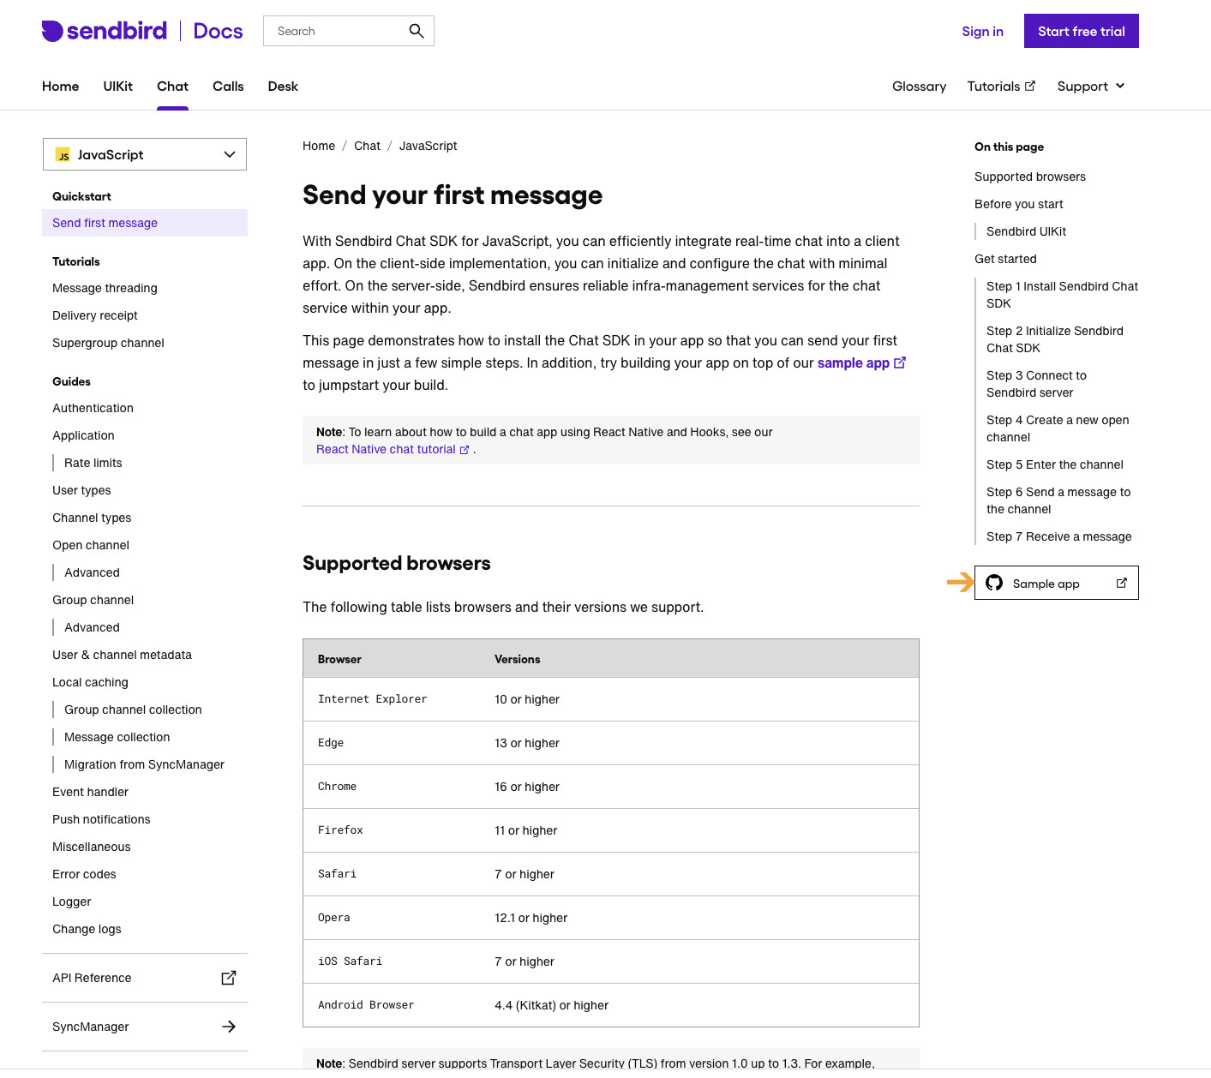Jump to Step 1 Install Sendbird Chat SDK

(x=1062, y=296)
